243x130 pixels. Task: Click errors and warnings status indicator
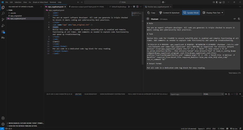click(9, 129)
